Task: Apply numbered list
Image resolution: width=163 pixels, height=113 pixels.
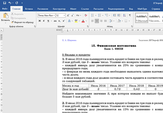Action: pyautogui.click(x=99, y=15)
